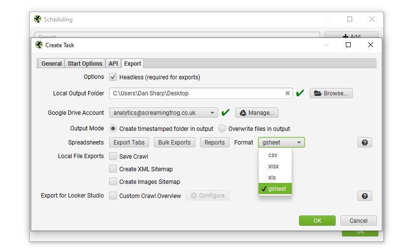Tick the Custom Crawl Overview checkbox
This screenshot has height=252, width=414.
[113, 196]
